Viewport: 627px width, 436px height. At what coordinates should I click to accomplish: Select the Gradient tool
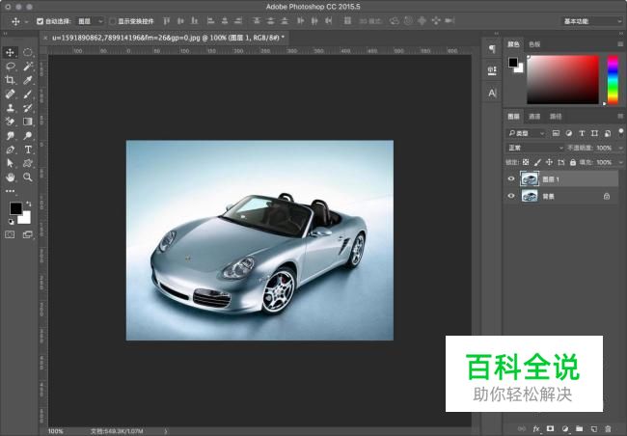coord(28,122)
